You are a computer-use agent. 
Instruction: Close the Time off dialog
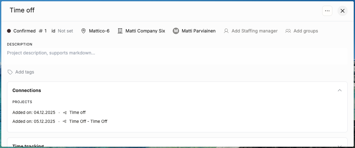click(x=342, y=11)
